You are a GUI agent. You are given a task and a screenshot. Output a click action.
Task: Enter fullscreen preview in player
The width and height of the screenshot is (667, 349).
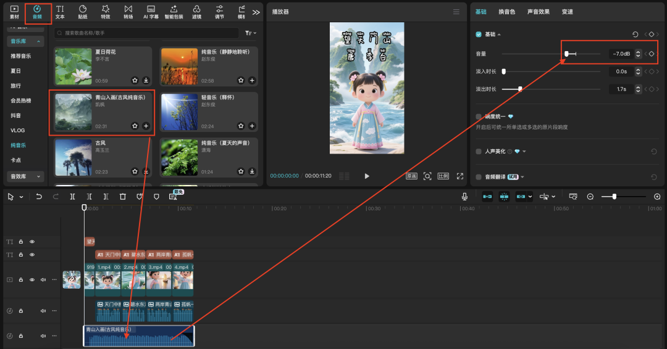tap(459, 176)
